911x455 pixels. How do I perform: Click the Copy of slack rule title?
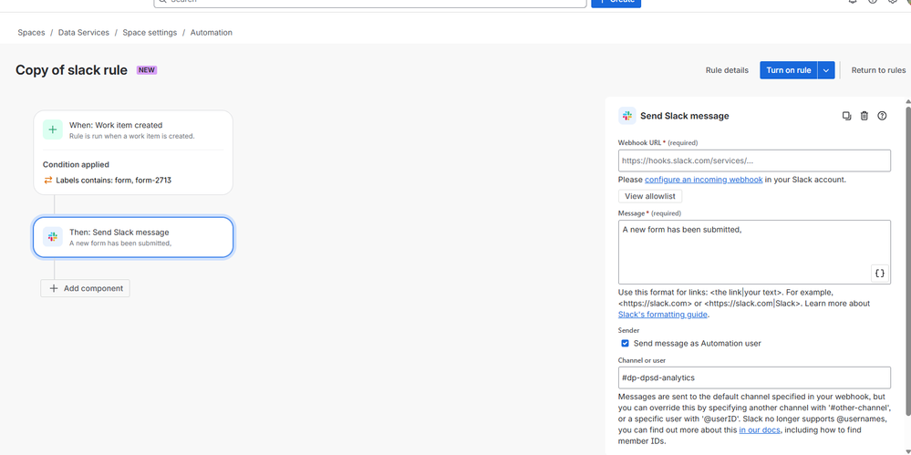pyautogui.click(x=71, y=70)
